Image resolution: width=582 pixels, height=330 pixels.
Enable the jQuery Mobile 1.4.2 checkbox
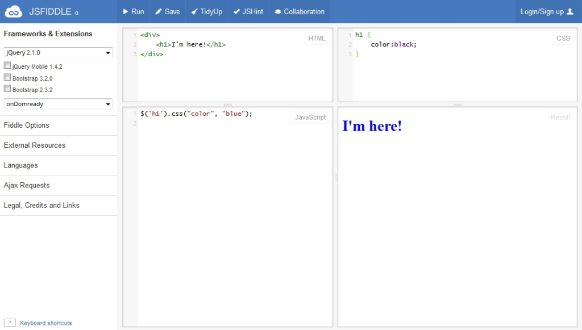7,65
